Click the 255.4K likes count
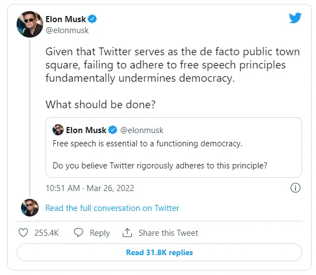 (46, 233)
